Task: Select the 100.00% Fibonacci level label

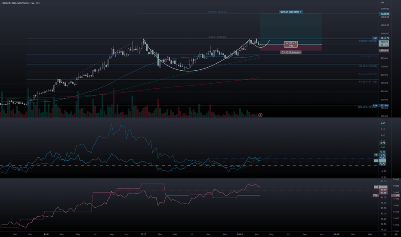Action: pos(367,107)
